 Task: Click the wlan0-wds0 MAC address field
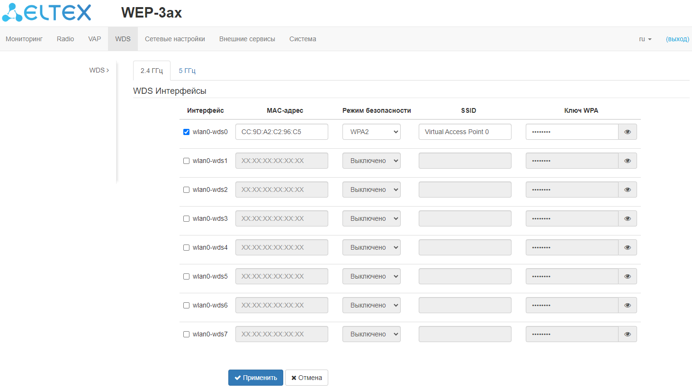(x=281, y=132)
